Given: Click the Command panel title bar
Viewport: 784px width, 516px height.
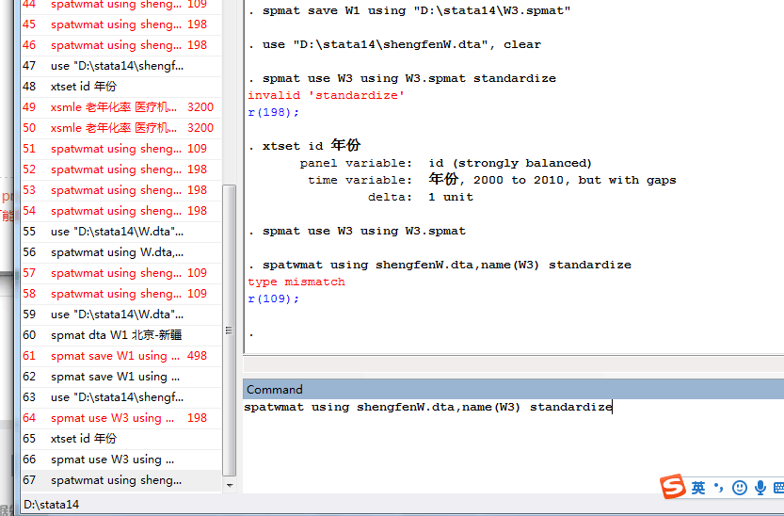Looking at the screenshot, I should pyautogui.click(x=514, y=389).
